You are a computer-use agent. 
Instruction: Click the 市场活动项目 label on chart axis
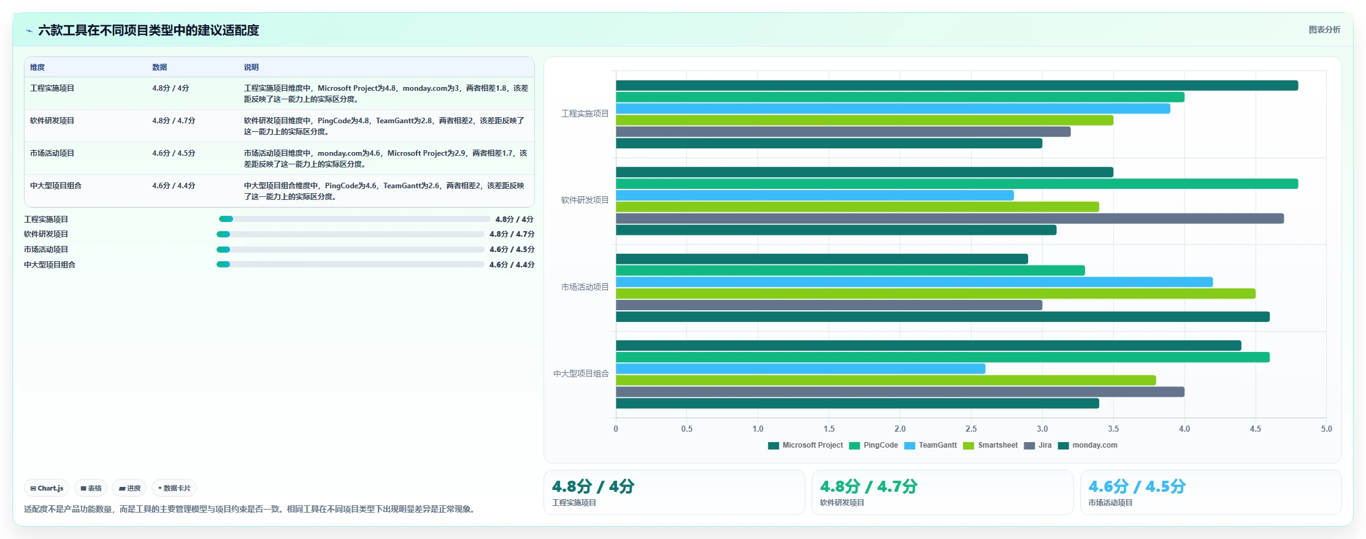585,287
